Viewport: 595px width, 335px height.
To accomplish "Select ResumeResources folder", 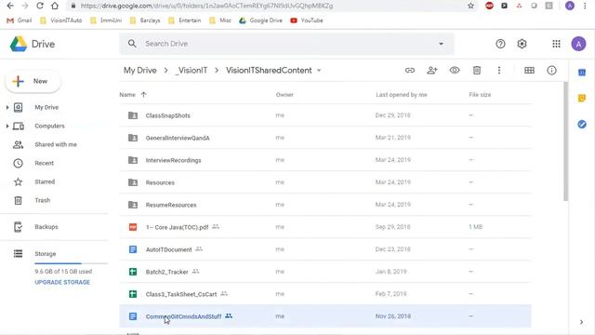I will tap(325, 205).
